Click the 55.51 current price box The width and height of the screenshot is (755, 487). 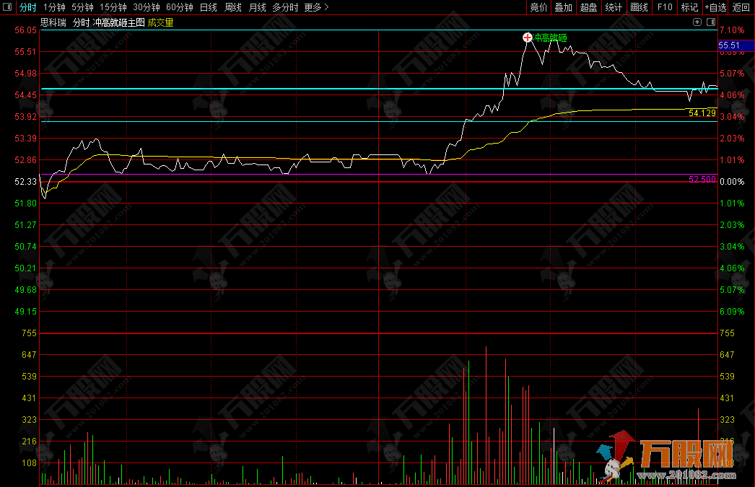click(736, 45)
